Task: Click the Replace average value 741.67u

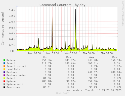Action: 93,72
